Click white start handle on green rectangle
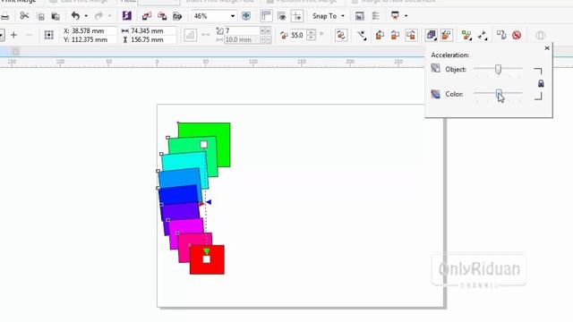This screenshot has width=573, height=322. coord(203,145)
